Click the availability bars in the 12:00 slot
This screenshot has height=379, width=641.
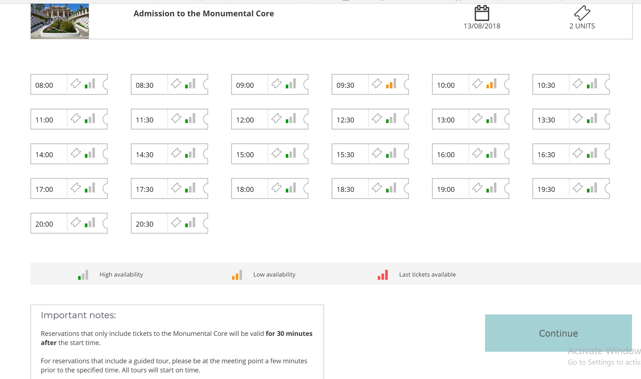pos(291,118)
